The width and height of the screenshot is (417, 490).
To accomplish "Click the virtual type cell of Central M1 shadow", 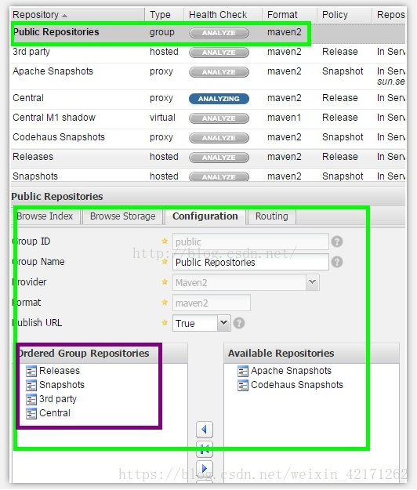I will pos(162,118).
